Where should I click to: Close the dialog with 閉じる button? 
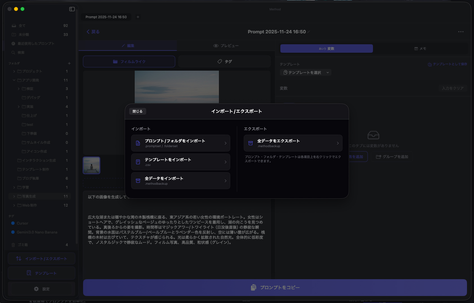coord(138,111)
